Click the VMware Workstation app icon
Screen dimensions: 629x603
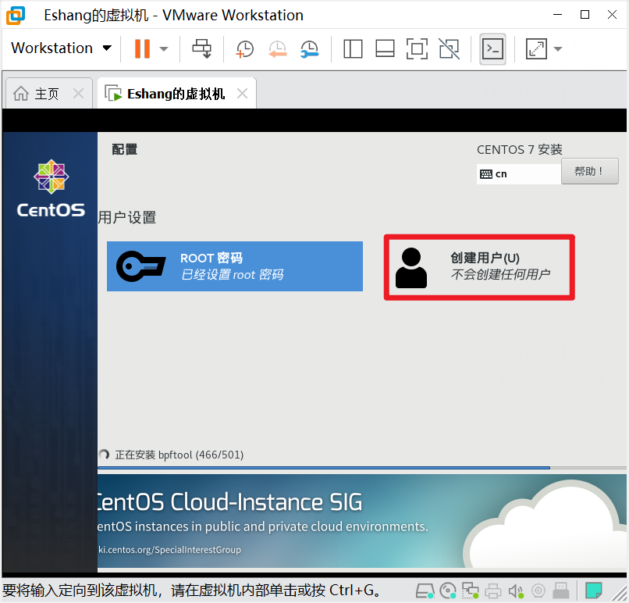(16, 16)
